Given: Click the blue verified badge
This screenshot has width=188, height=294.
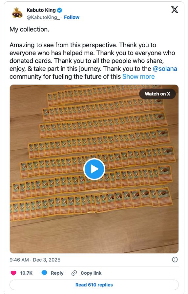Looking at the screenshot, I should pos(59,10).
